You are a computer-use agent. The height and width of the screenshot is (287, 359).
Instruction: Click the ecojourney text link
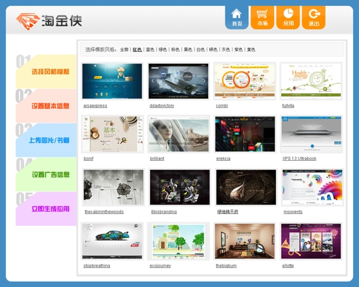pyautogui.click(x=160, y=265)
